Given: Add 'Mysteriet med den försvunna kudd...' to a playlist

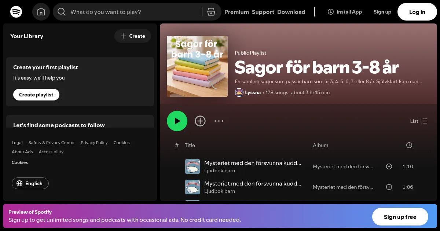Looking at the screenshot, I should [389, 166].
